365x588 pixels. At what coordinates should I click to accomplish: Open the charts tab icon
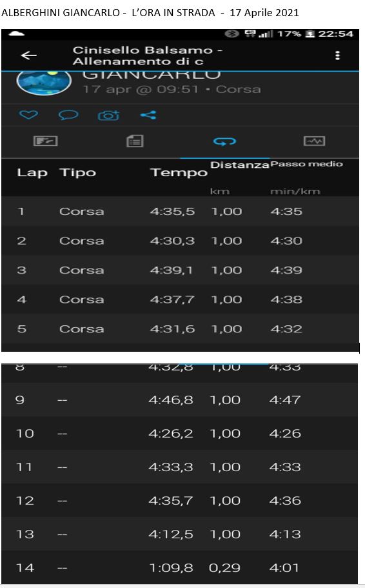(x=314, y=141)
